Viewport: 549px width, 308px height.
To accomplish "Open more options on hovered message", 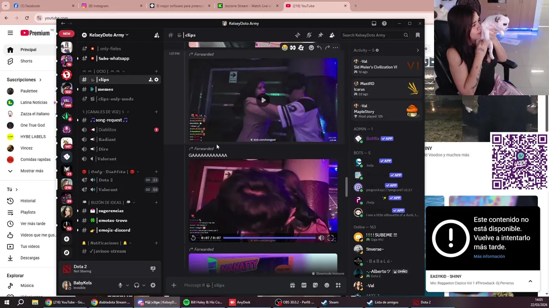I will [335, 47].
